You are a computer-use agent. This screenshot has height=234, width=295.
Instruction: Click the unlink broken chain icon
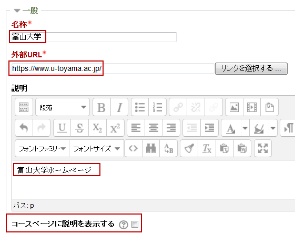pos(196,107)
